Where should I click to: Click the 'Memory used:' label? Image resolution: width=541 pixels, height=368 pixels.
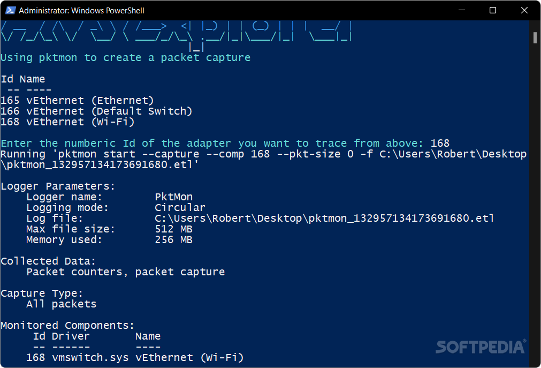point(64,240)
